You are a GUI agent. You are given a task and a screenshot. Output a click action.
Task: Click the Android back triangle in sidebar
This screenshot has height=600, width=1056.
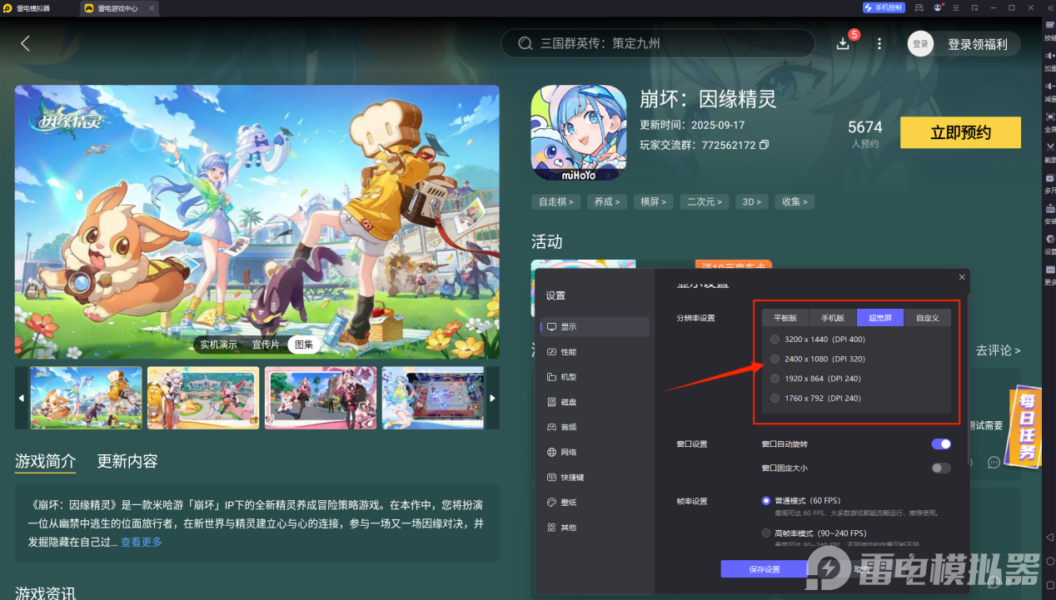(1049, 538)
